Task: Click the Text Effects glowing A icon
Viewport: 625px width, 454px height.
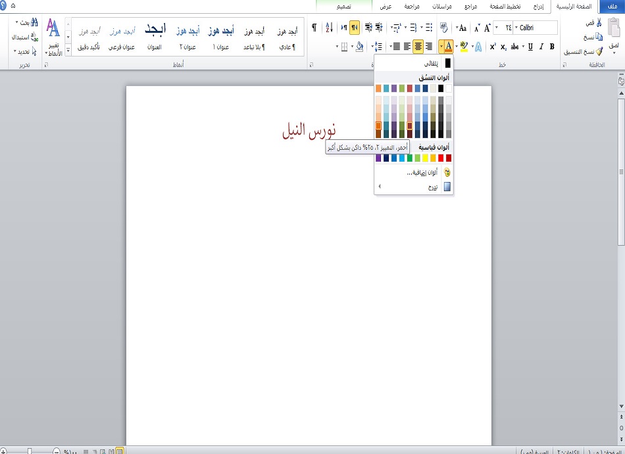Action: pos(478,47)
